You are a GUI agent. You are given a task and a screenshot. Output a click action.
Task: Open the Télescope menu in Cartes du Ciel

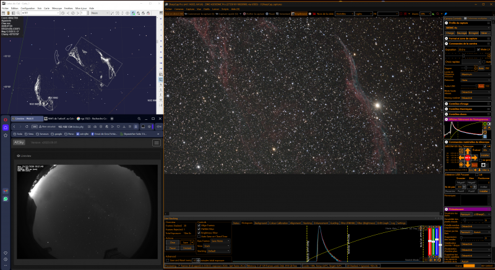[57, 8]
